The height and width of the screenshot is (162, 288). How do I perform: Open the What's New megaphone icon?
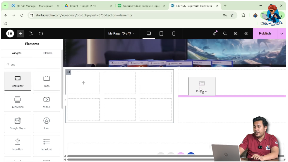[215, 34]
